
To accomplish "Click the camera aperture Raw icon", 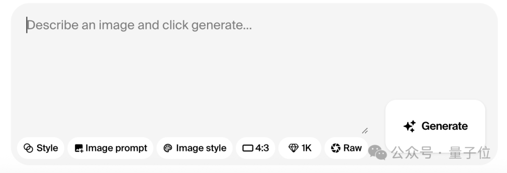I will (336, 148).
